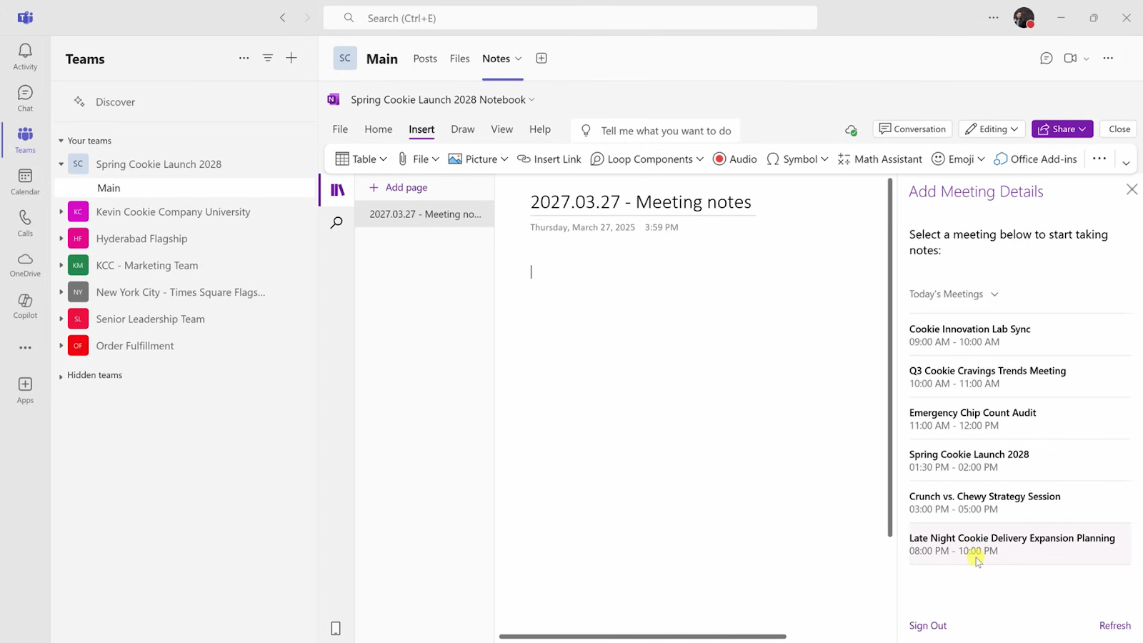
Task: Open the Apps store
Action: click(x=25, y=390)
